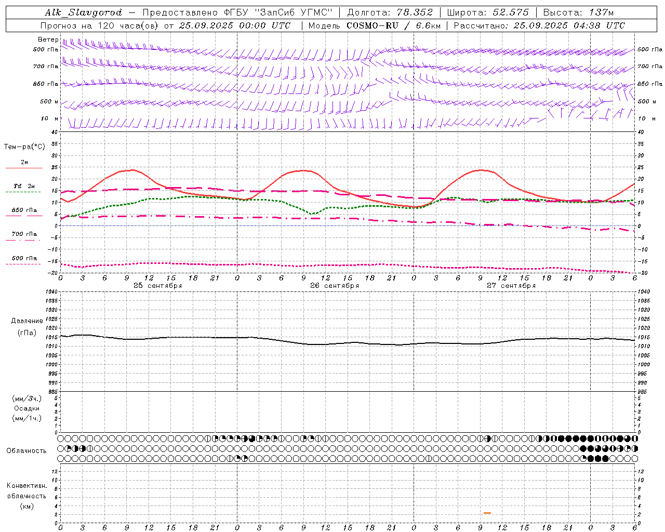The height and width of the screenshot is (532, 665).
Task: Click the Облачность row label
Action: pyautogui.click(x=26, y=451)
